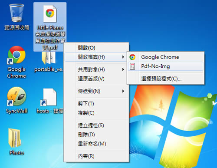Expand the arrow next to 開啟檔案(H)
The width and height of the screenshot is (217, 168).
[x=123, y=57]
